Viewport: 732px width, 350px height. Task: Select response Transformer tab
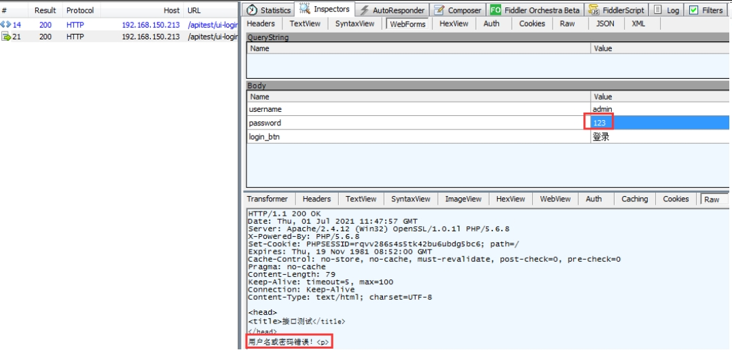(268, 199)
